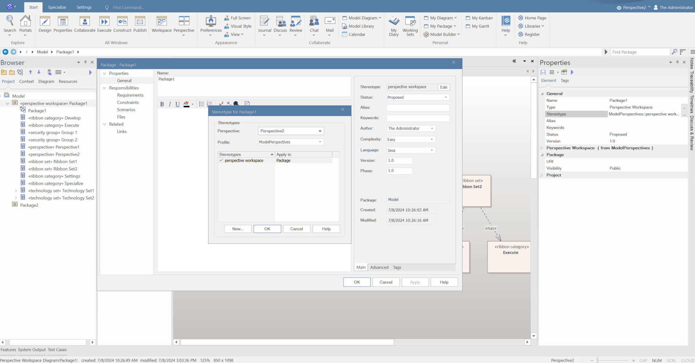Click the Alias input field

418,108
